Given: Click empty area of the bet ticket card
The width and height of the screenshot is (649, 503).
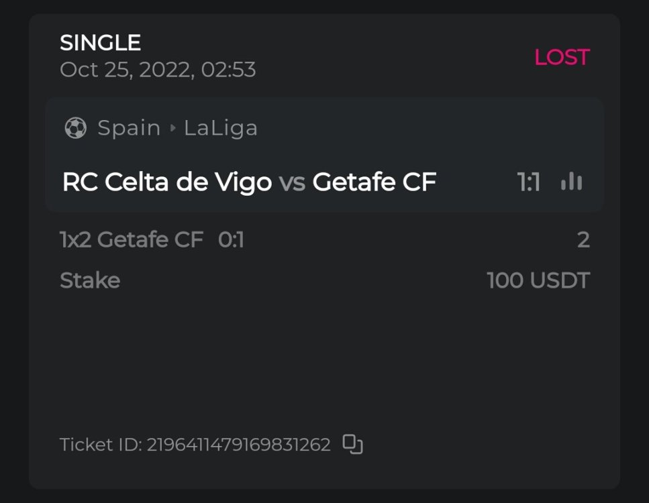Looking at the screenshot, I should pyautogui.click(x=322, y=362).
